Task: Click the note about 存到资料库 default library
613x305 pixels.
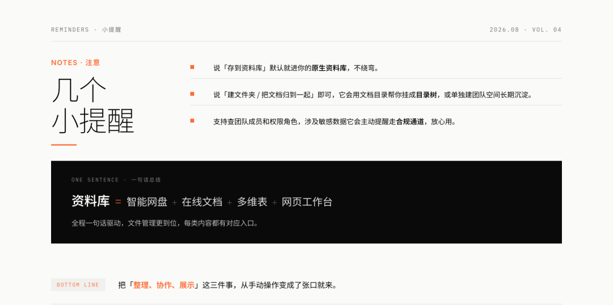Action: tap(296, 68)
